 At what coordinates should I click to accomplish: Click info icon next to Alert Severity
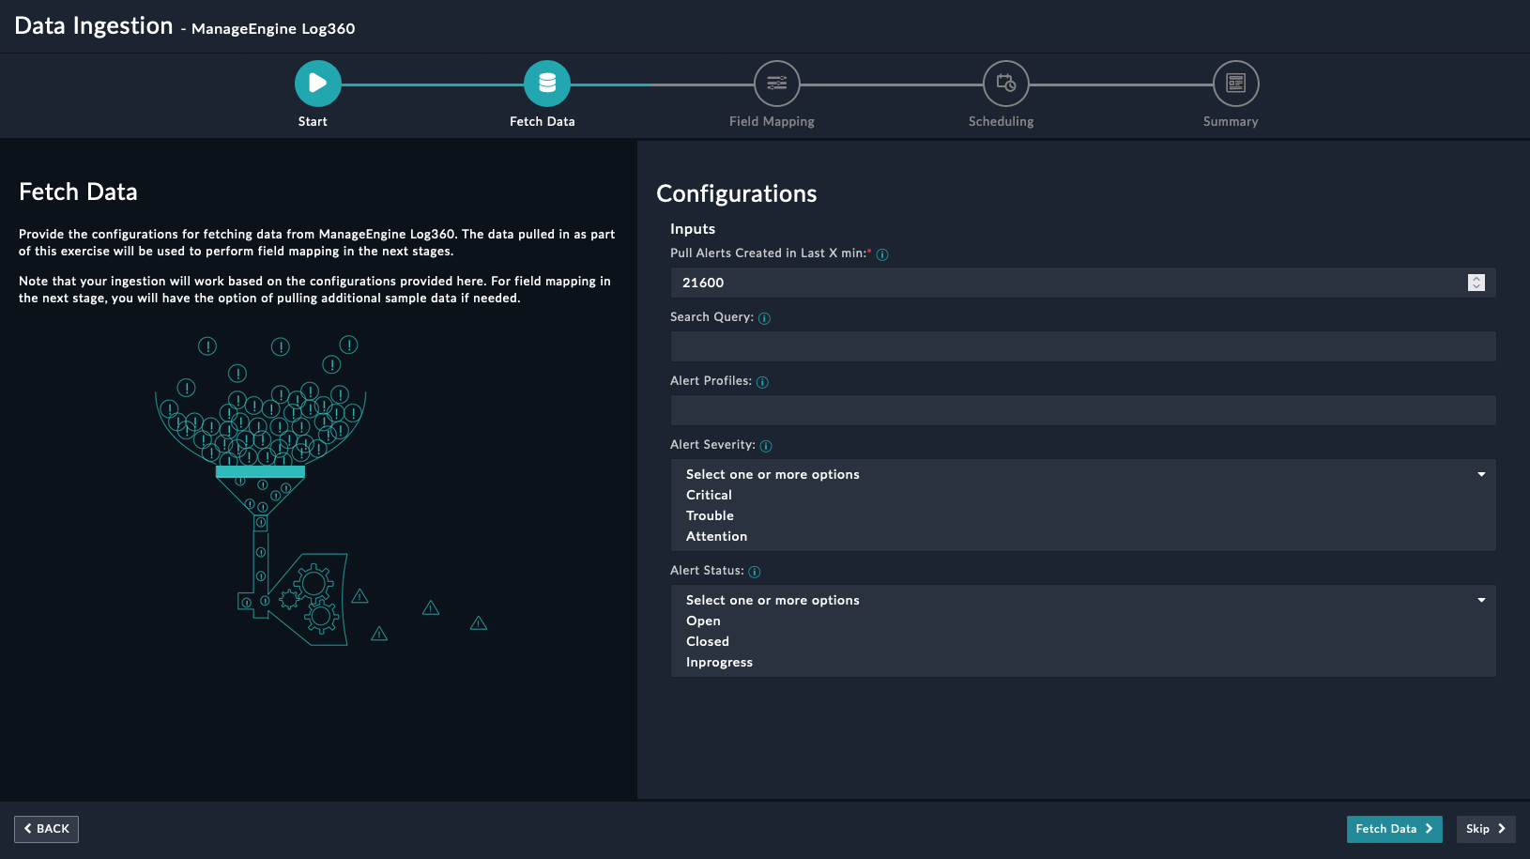point(766,446)
